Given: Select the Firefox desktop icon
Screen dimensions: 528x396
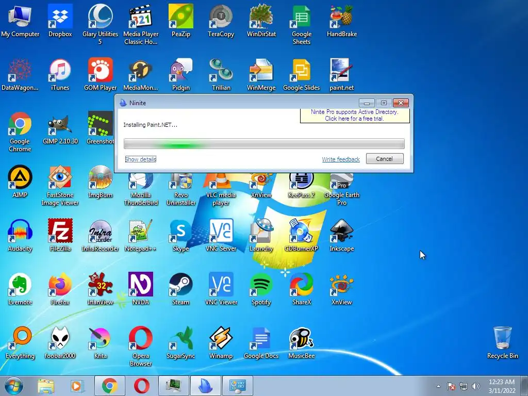Looking at the screenshot, I should click(x=60, y=289).
